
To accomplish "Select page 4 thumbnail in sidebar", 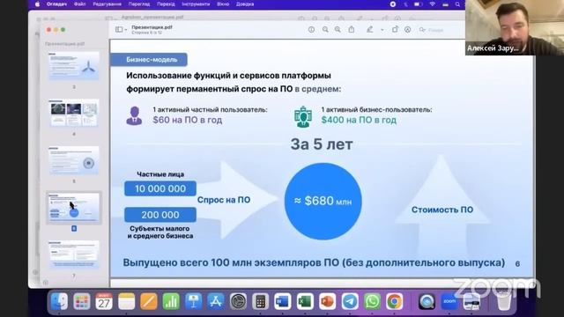I will 74,113.
